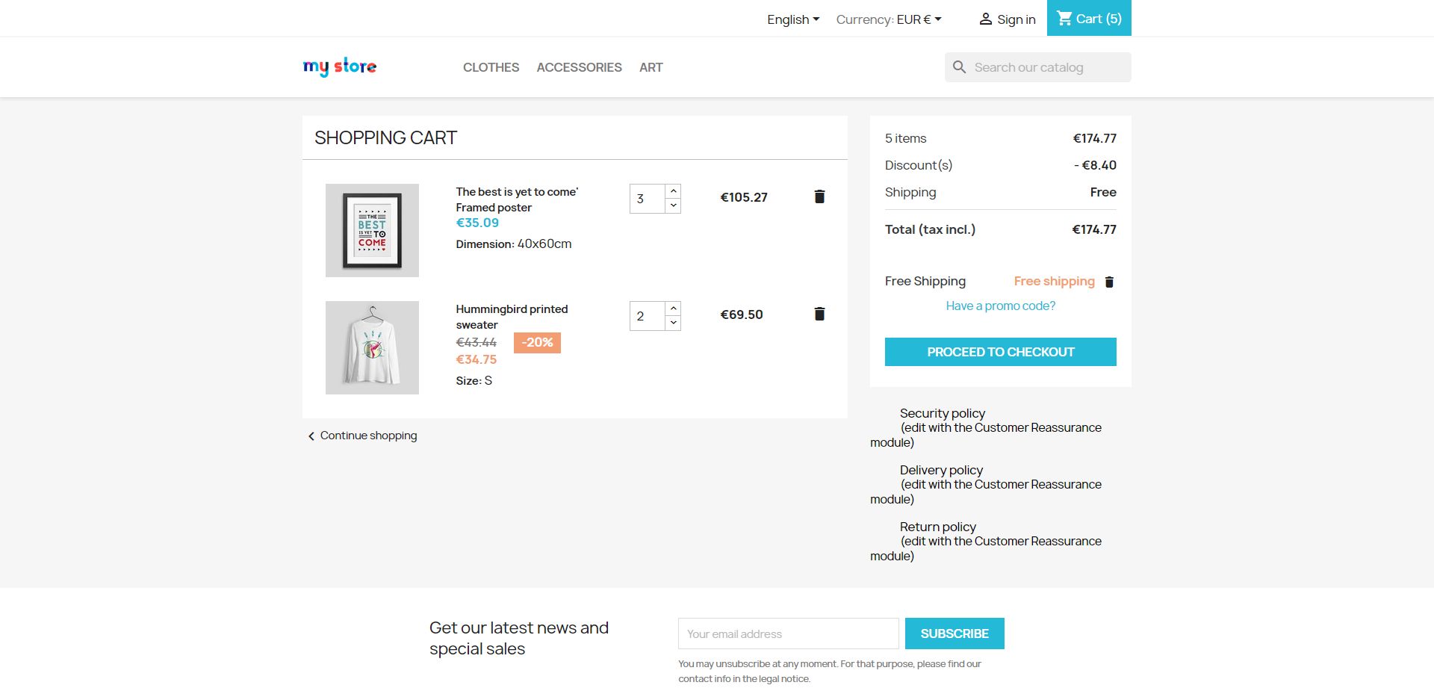Open the Art category

[x=651, y=67]
